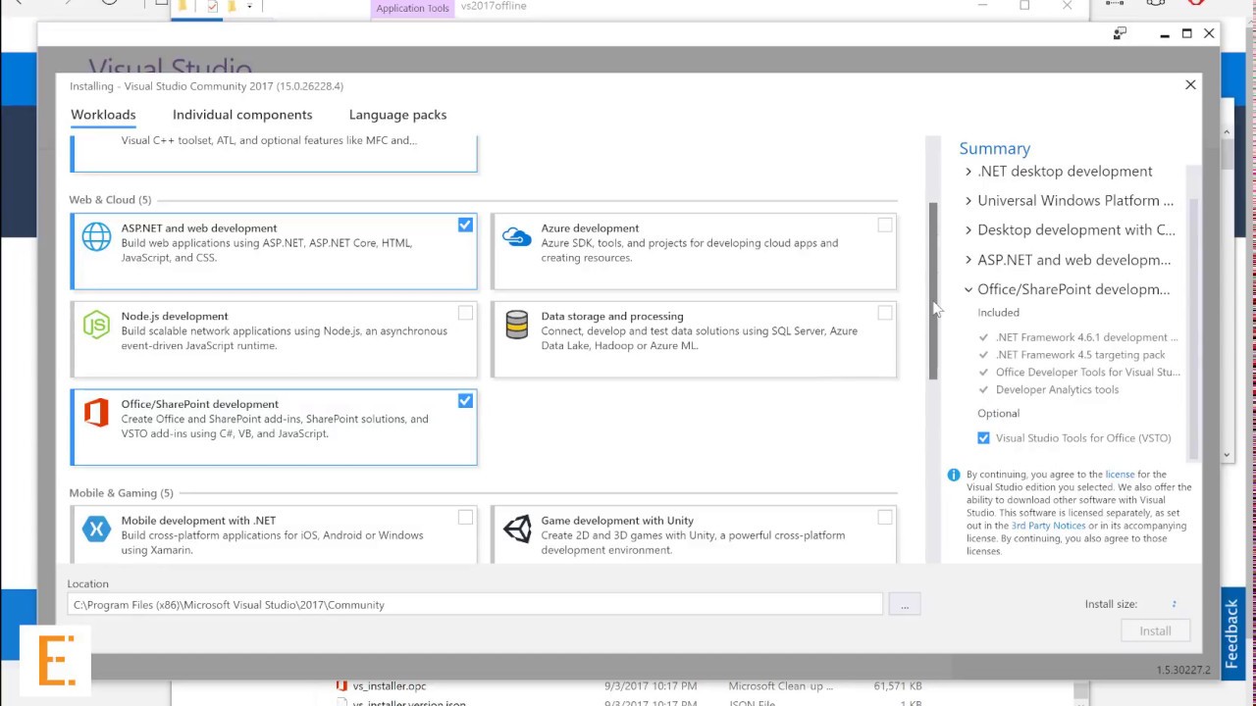Select vs_installer.opc file in Explorer
The image size is (1256, 706).
(390, 686)
